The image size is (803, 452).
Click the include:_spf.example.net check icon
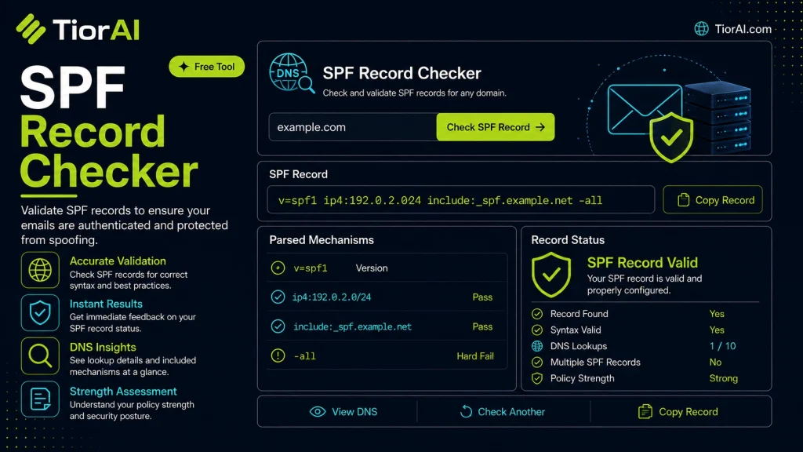(x=278, y=326)
